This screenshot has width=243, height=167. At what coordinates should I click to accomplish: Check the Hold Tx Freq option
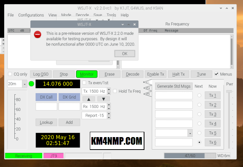tap(115, 91)
